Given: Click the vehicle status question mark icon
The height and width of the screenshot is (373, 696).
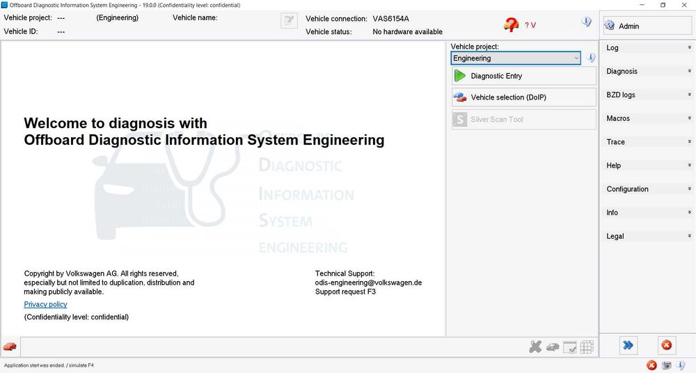Looking at the screenshot, I should point(511,24).
